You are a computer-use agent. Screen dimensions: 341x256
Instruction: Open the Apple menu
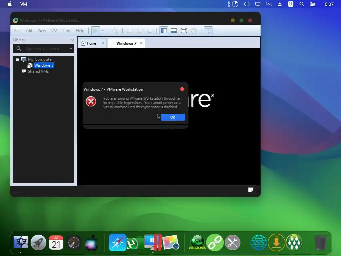pos(10,4)
